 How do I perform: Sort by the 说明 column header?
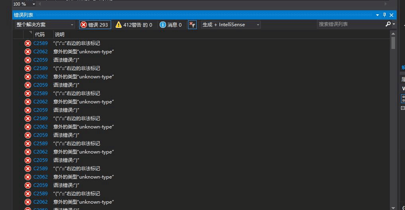tap(59, 35)
